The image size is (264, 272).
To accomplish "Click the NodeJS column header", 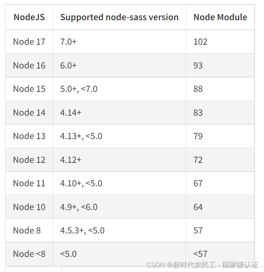I will 29,17.
